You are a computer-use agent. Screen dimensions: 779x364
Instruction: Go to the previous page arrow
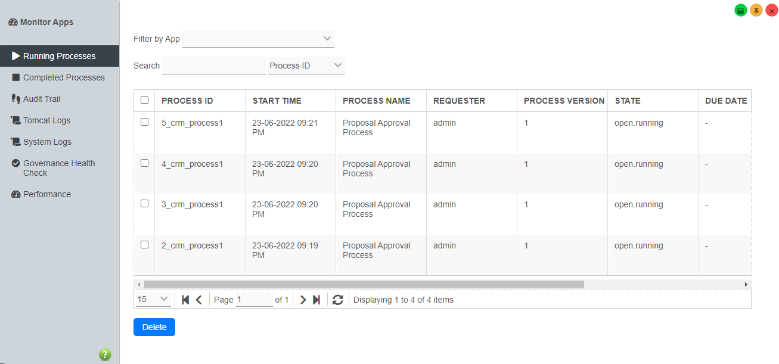tap(199, 300)
